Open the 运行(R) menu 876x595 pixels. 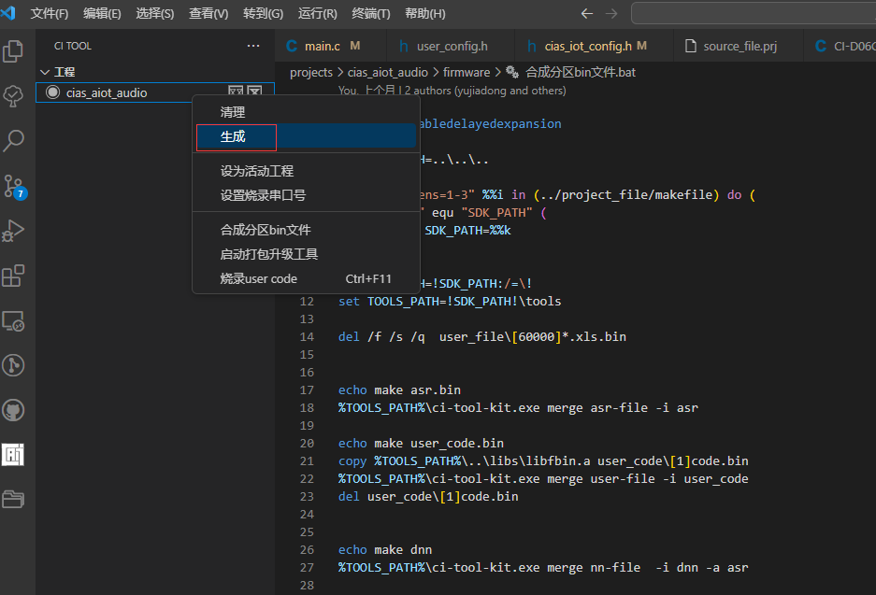pos(317,13)
